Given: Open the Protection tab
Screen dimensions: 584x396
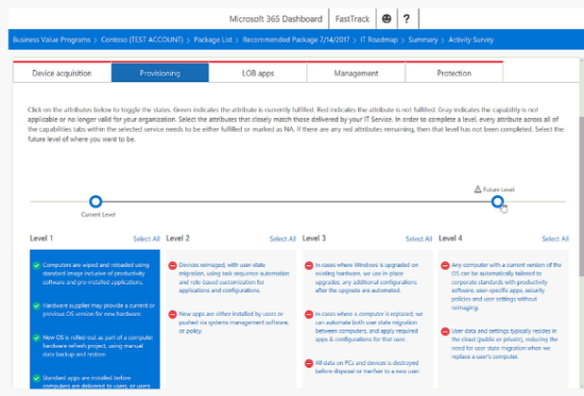Looking at the screenshot, I should point(454,73).
